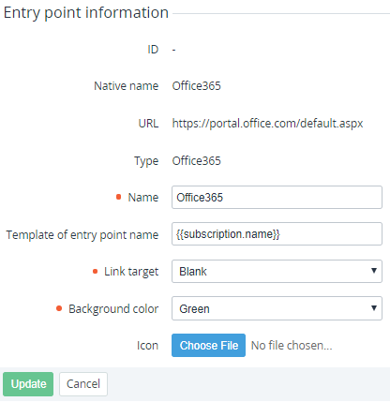Click the Type value Office365
This screenshot has width=390, height=402.
click(196, 161)
